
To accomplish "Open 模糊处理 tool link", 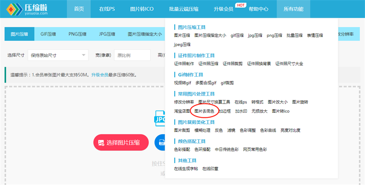I will pos(202,130).
